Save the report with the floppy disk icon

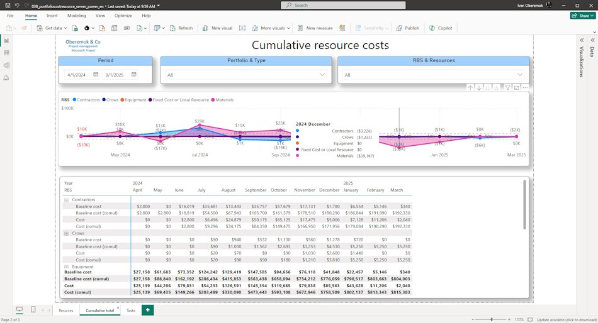click(x=8, y=5)
